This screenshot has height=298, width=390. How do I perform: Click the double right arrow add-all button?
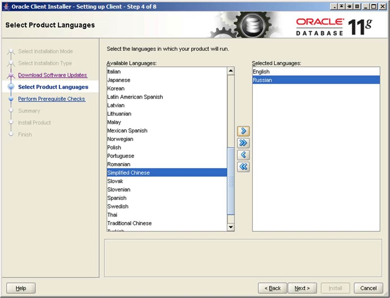243,143
